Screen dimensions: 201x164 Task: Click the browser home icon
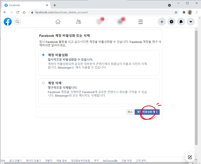[24, 12]
